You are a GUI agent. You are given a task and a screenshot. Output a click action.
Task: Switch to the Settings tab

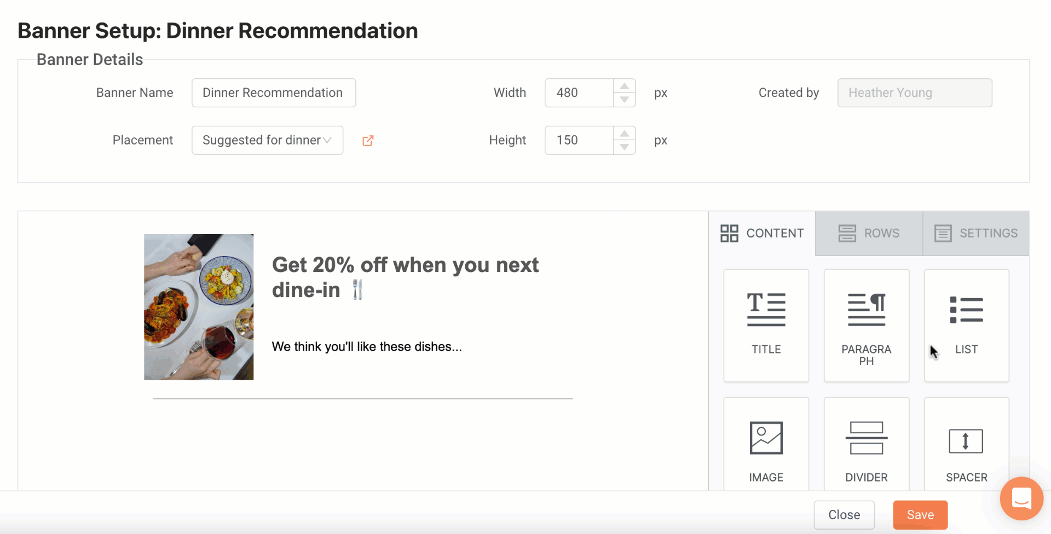pos(976,233)
